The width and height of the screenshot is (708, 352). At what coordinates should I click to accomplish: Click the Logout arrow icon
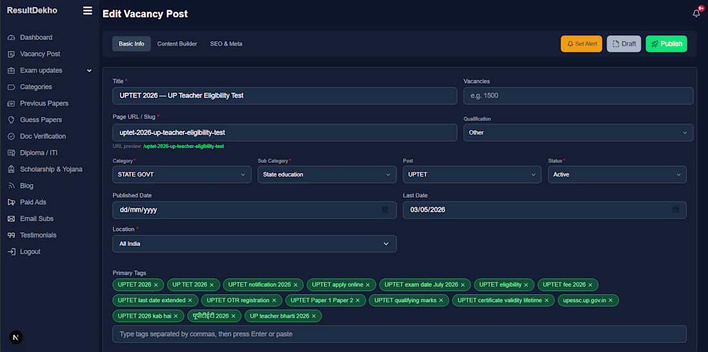(12, 252)
